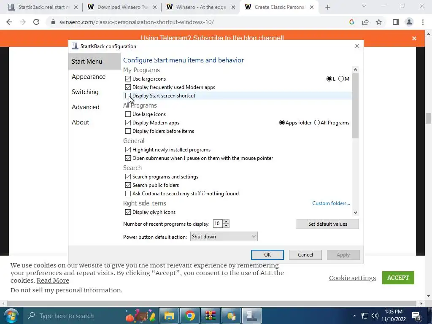Click the Chrome forward arrow
This screenshot has height=324, width=432.
pos(23,22)
